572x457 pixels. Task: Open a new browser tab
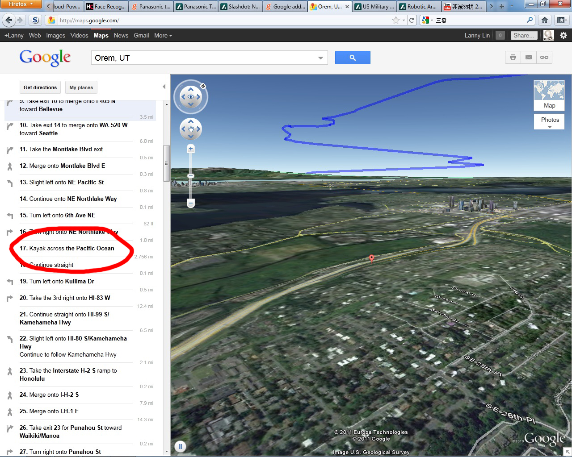click(502, 6)
